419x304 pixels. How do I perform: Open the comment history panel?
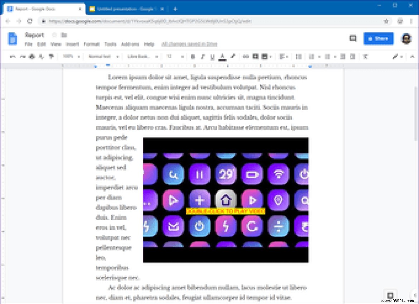click(353, 38)
